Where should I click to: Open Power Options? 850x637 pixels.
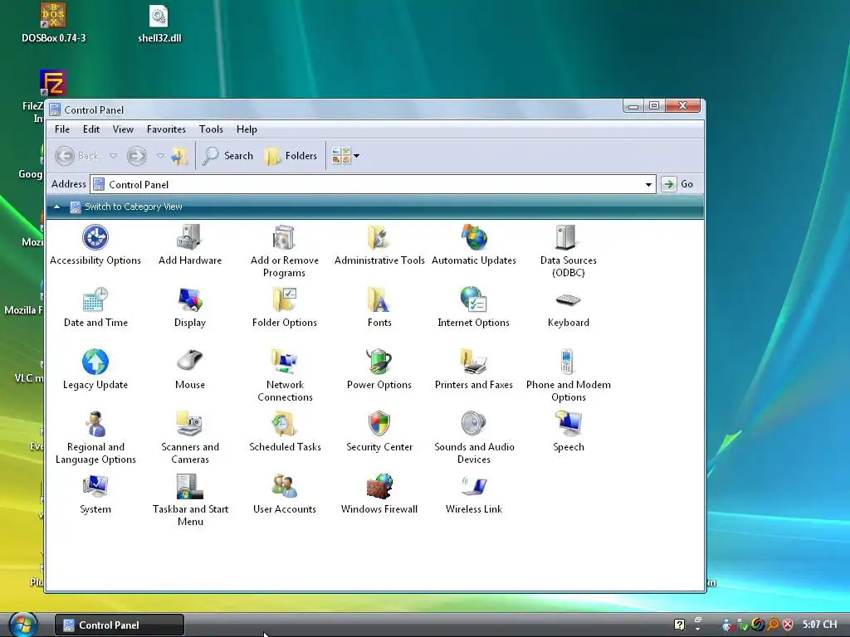pyautogui.click(x=379, y=369)
